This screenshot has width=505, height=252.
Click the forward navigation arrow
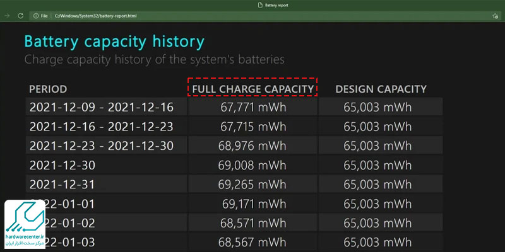point(7,16)
